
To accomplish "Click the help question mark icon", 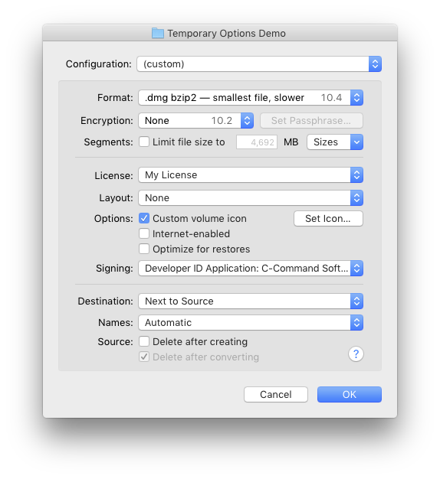I will point(356,354).
